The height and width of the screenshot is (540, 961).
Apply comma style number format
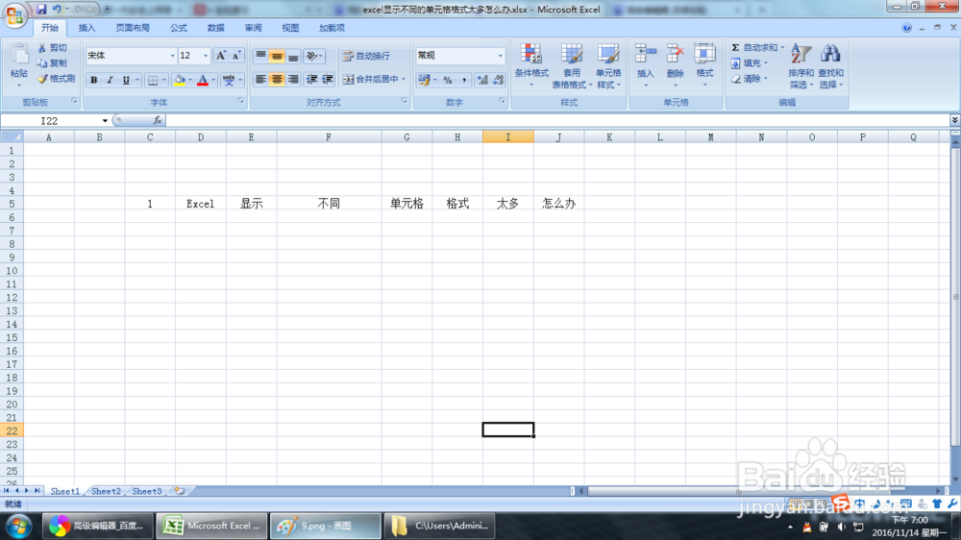click(464, 81)
